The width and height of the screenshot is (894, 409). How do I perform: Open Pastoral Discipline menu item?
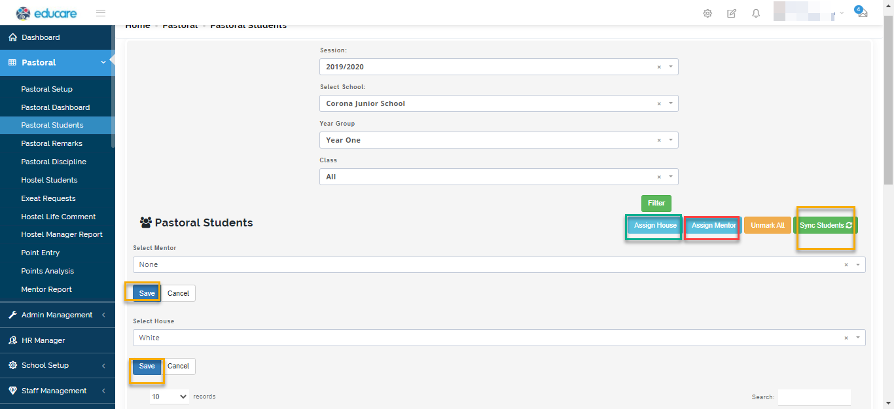coord(54,162)
